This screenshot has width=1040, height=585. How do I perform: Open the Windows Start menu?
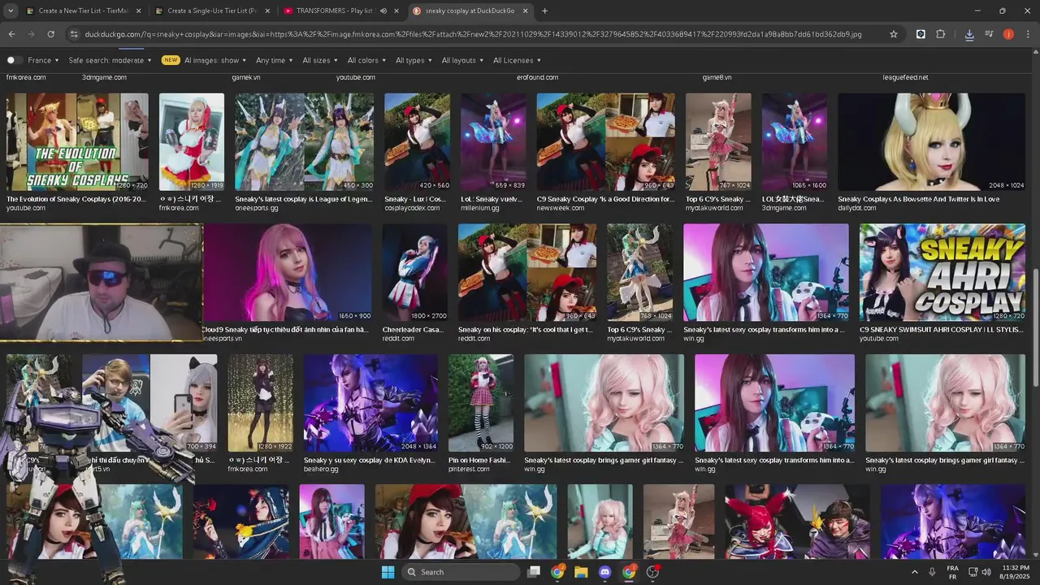388,572
